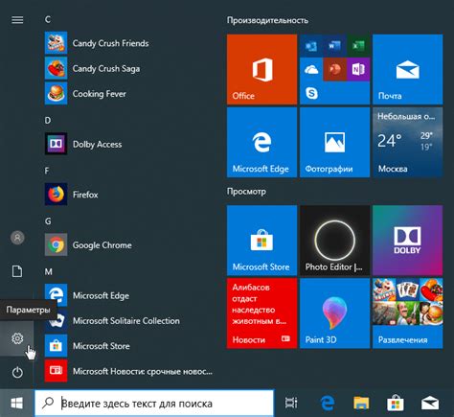Open the Documents icon in sidebar
The width and height of the screenshot is (454, 417).
(x=17, y=271)
